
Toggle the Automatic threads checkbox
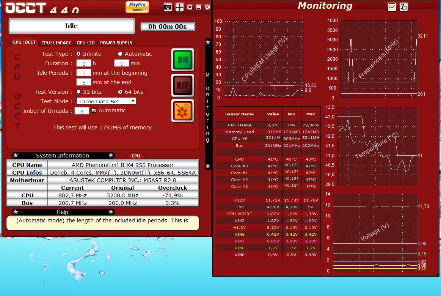coord(94,110)
